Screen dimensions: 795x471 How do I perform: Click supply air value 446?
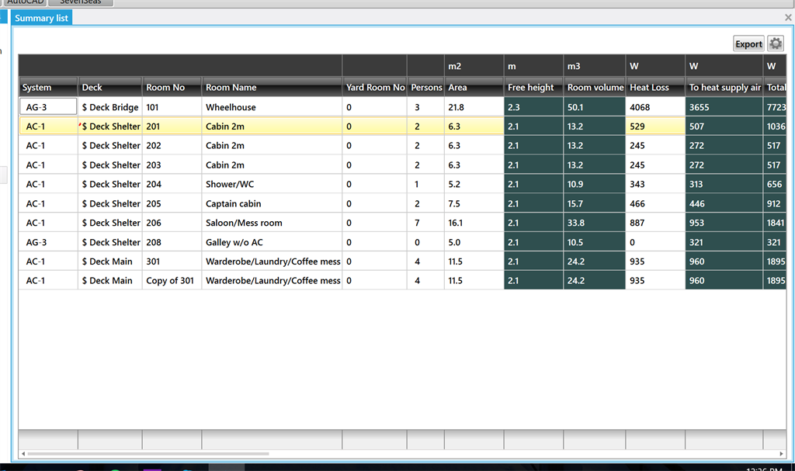click(x=724, y=203)
